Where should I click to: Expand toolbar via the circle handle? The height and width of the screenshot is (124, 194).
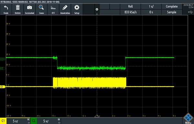coord(97,9)
